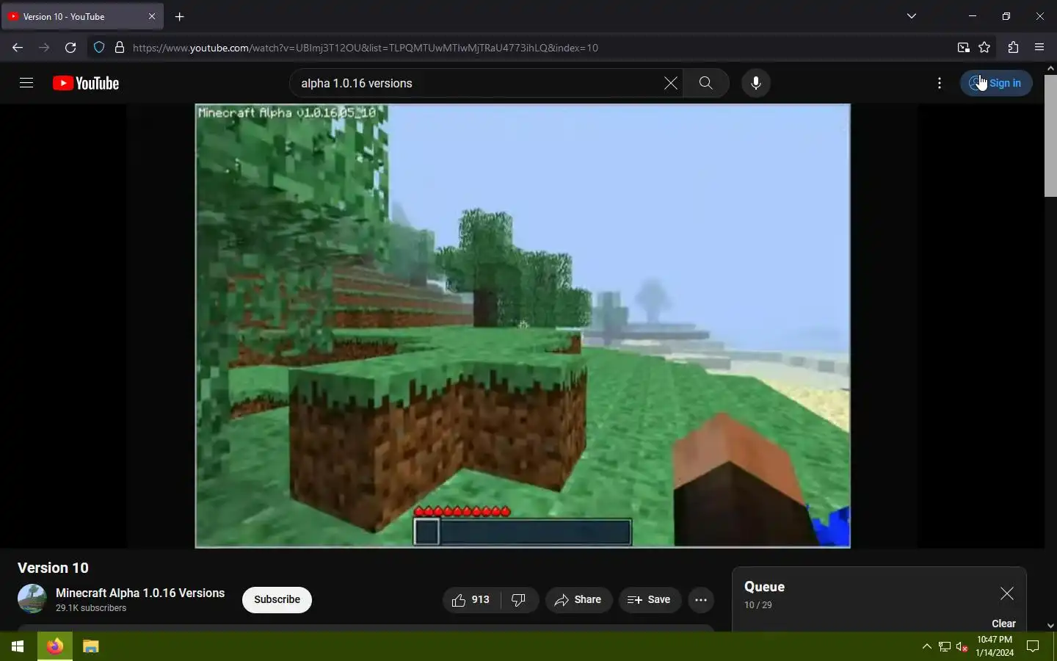Like the video with 913 likes
This screenshot has width=1057, height=661.
point(471,600)
